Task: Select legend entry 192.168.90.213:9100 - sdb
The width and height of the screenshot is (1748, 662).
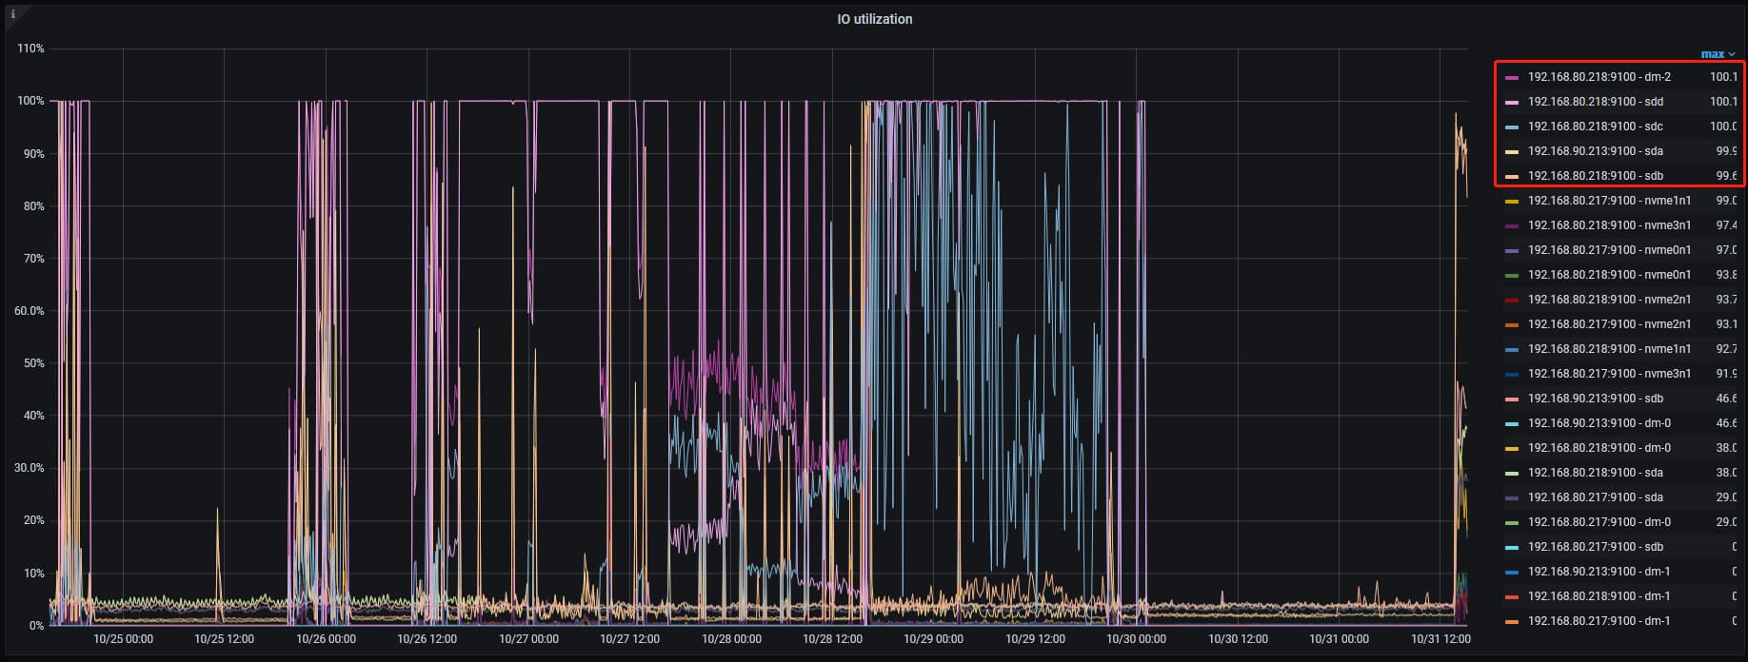Action: click(1595, 399)
